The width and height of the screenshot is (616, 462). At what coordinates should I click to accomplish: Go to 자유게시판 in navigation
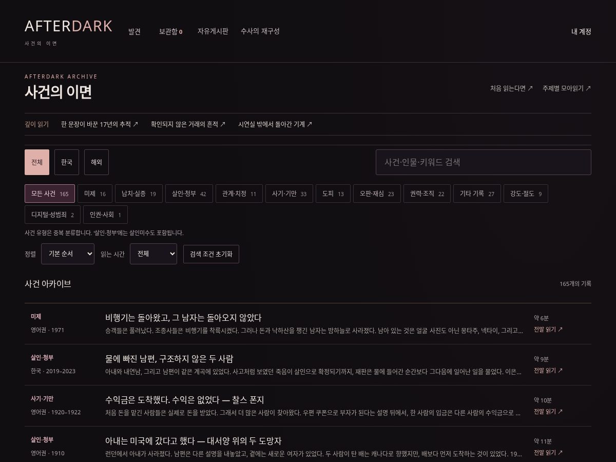tap(213, 31)
